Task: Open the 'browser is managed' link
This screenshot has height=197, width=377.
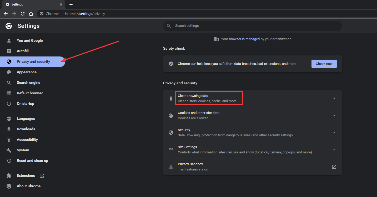Action: pyautogui.click(x=244, y=39)
